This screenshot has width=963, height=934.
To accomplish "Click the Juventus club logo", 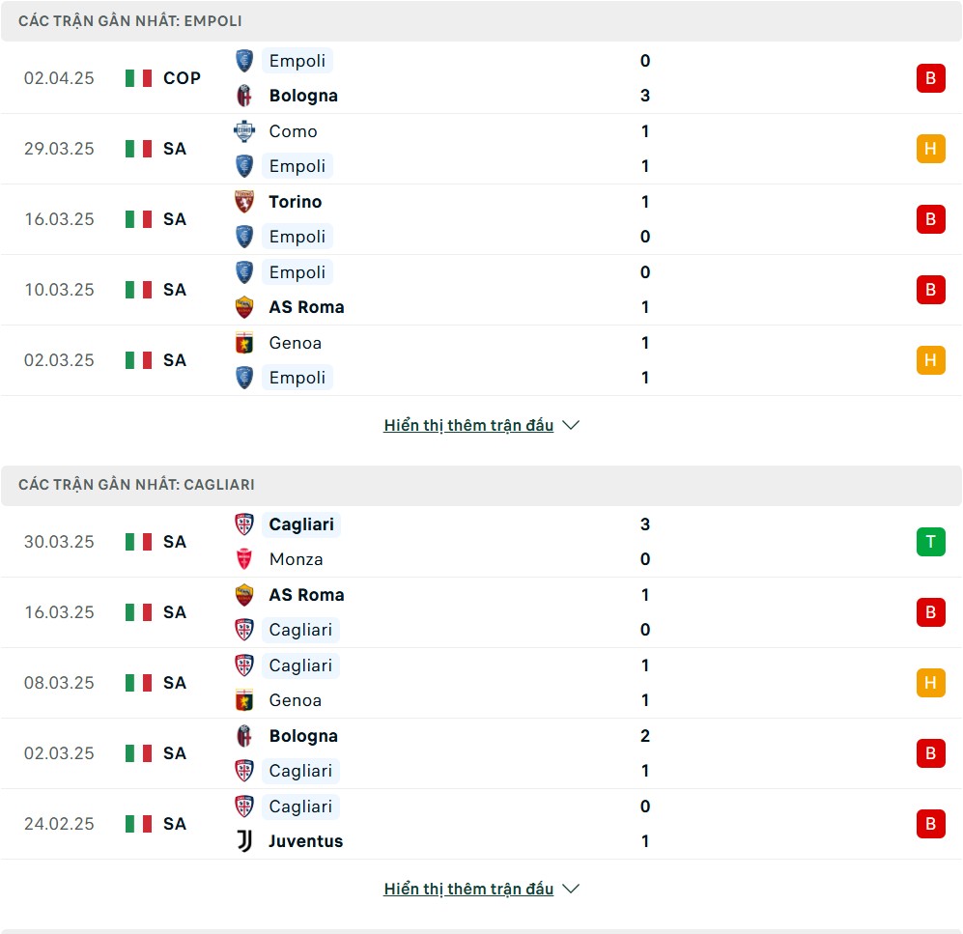I will pos(243,840).
